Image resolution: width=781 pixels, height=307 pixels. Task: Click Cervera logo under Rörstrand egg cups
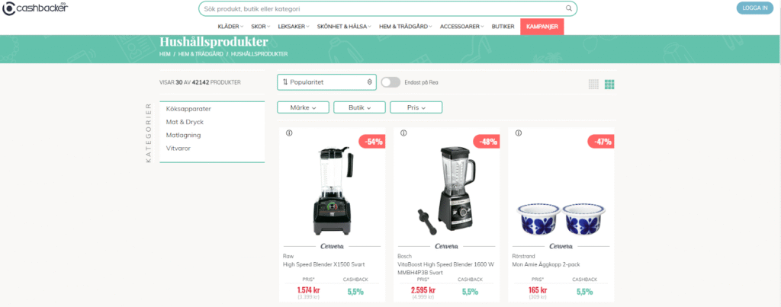(x=561, y=246)
